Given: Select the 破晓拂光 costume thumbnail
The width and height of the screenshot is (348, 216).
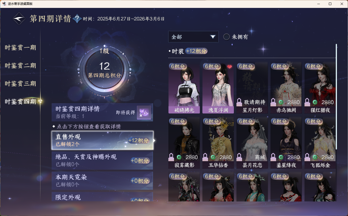Looking at the screenshot, I should click(x=184, y=88).
